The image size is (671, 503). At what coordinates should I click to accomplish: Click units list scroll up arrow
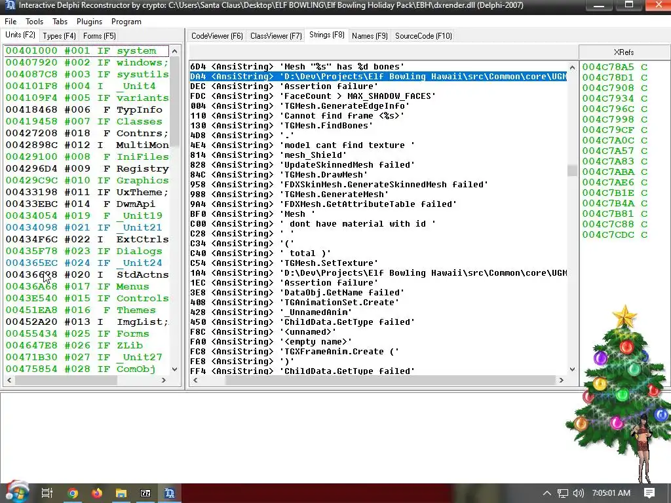[x=174, y=51]
